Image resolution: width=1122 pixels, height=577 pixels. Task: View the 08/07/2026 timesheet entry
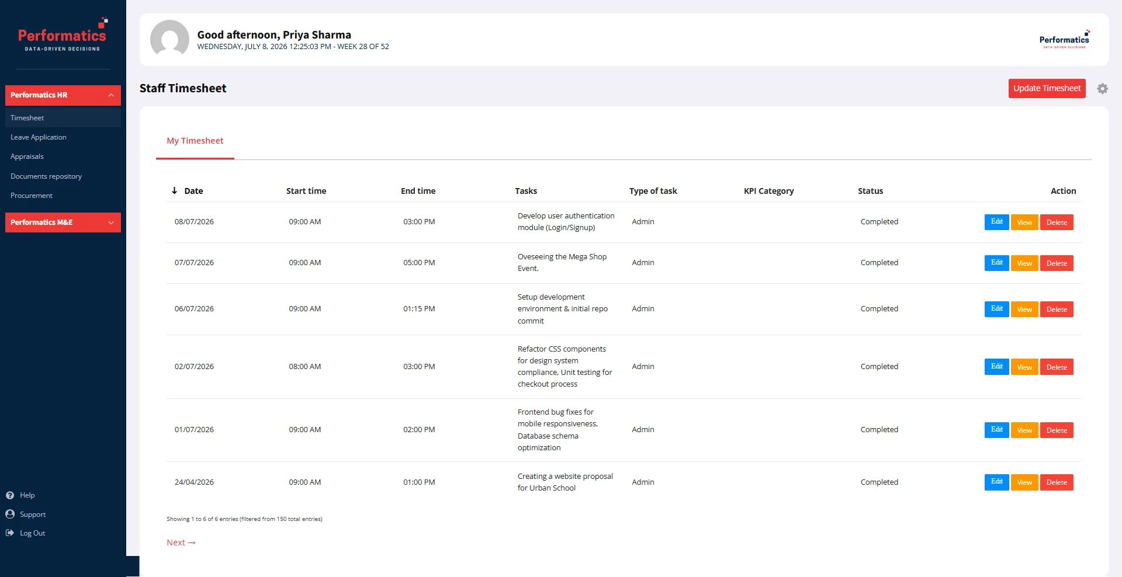(x=1024, y=222)
